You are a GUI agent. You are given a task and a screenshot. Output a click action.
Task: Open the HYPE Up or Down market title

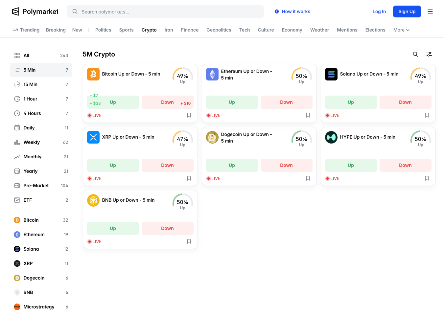pos(368,137)
